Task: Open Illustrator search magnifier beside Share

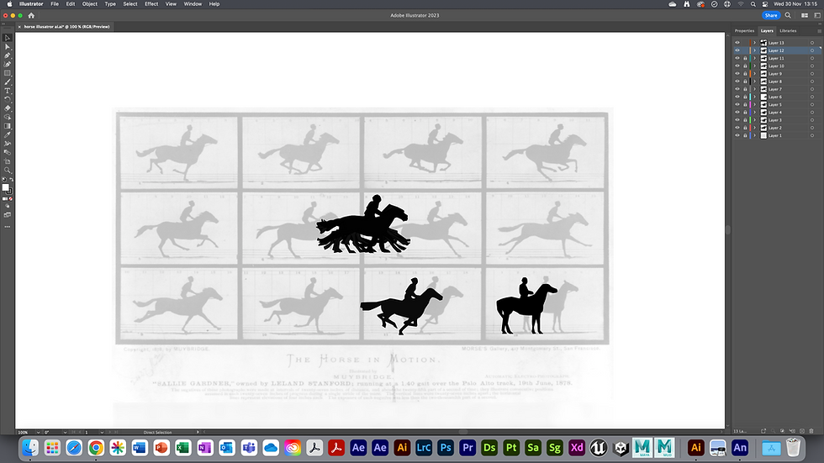Action: tap(788, 15)
